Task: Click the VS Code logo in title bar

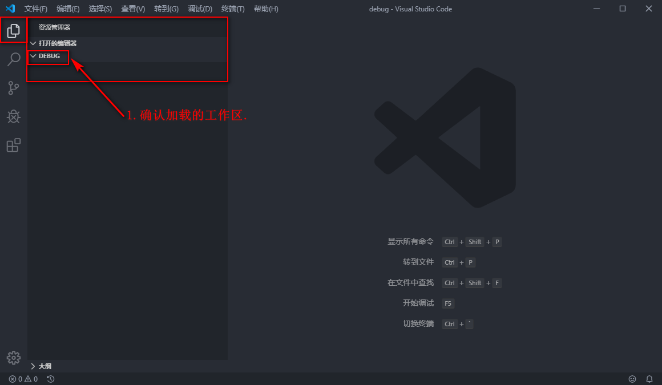Action: pos(10,9)
